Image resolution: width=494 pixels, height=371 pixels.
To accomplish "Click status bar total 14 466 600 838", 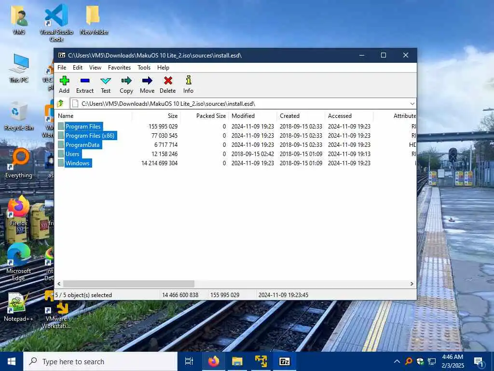I will coord(180,295).
